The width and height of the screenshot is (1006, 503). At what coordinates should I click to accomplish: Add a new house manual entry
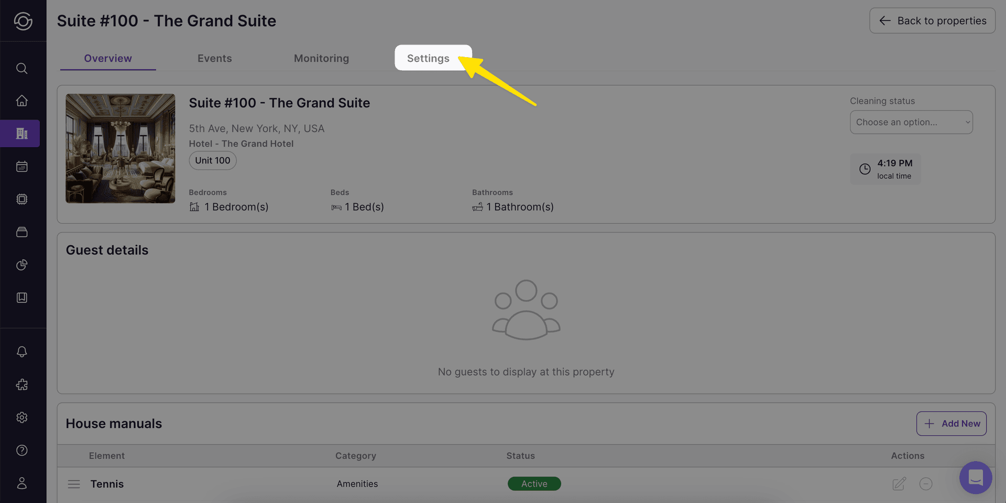[951, 423]
